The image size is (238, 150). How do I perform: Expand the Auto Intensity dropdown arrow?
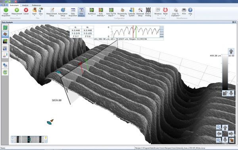click(x=105, y=15)
